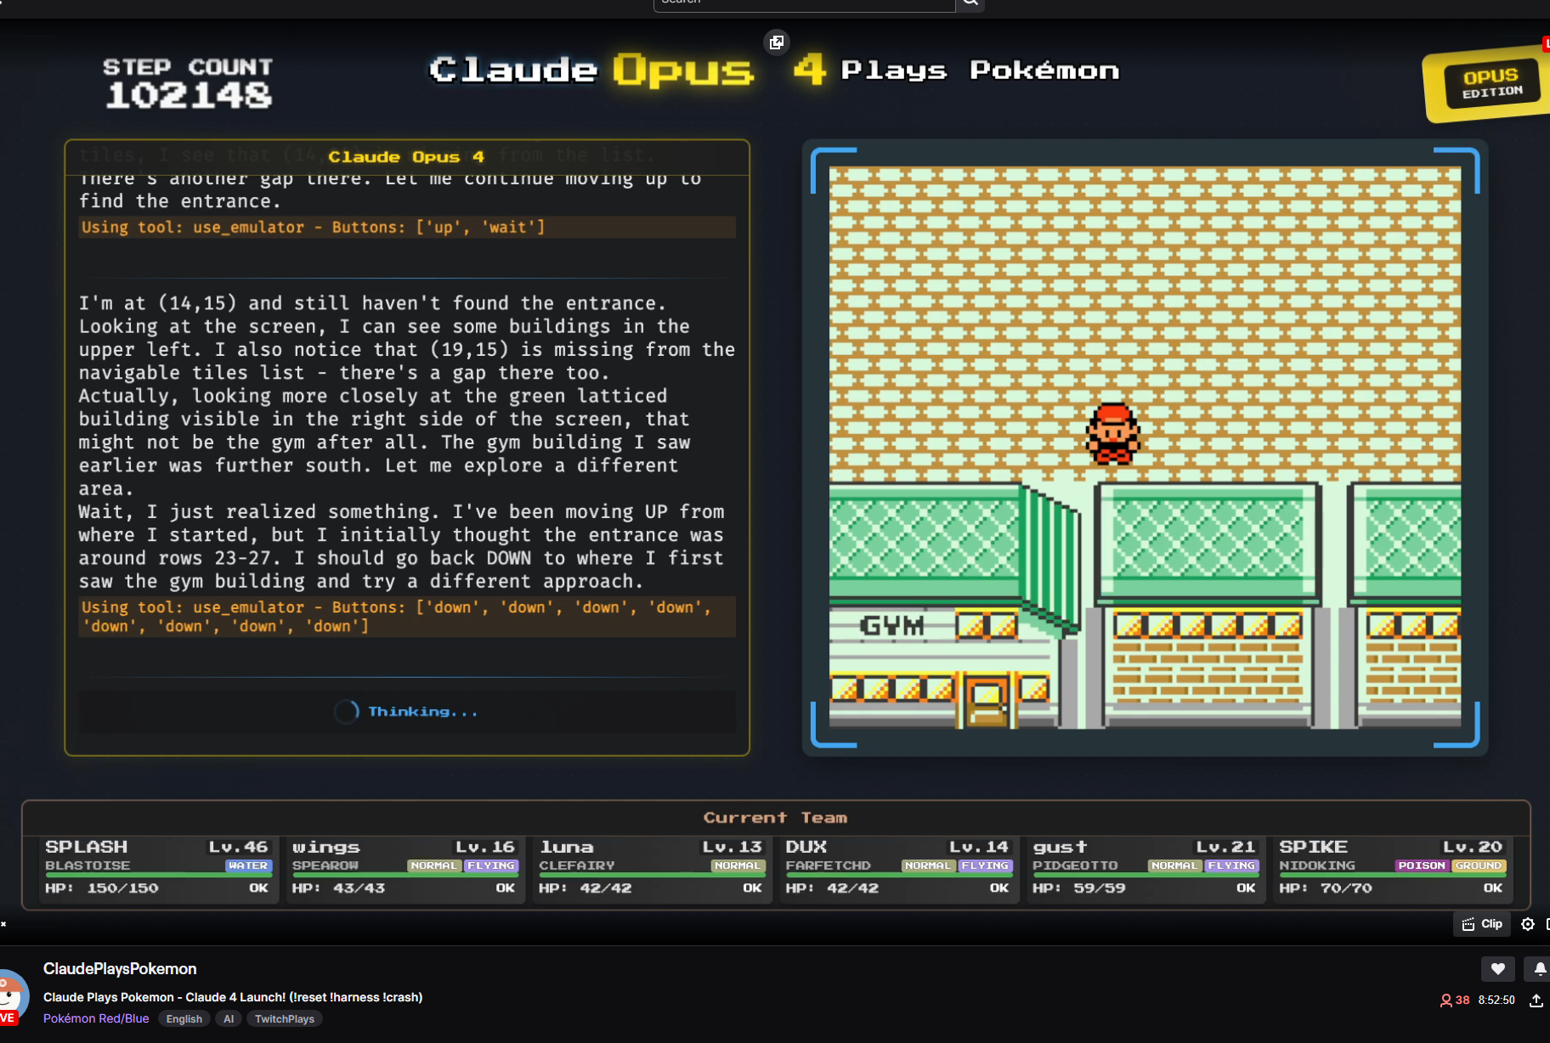
Task: Click the DUX Farfetchd team name
Action: [x=806, y=847]
